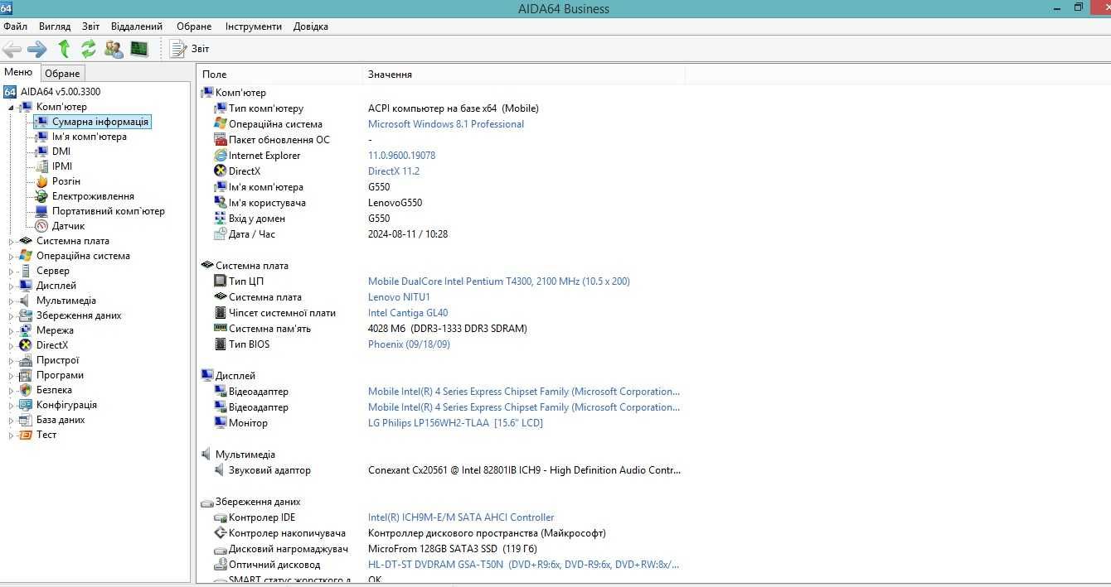Select the Датчик tree item

(69, 226)
